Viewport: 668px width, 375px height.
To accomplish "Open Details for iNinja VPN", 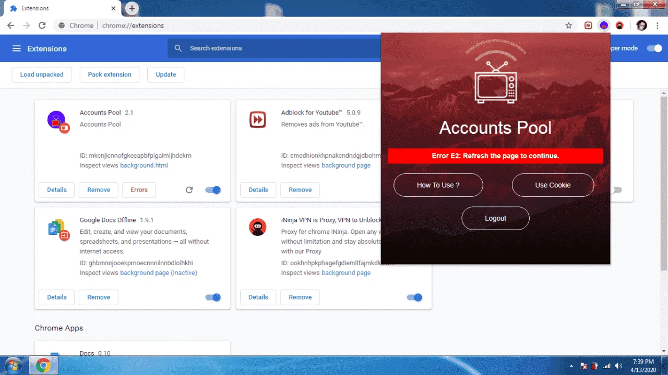I will coord(258,297).
